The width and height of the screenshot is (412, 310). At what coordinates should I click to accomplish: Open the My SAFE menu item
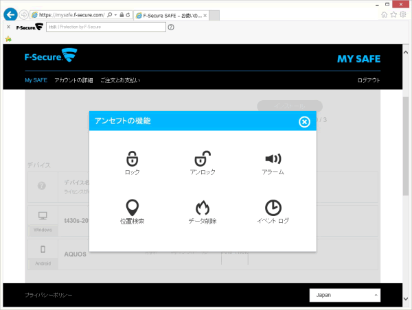click(x=36, y=80)
